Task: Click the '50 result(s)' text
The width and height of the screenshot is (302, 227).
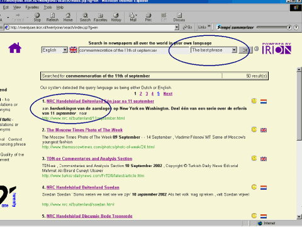Action: click(x=257, y=76)
